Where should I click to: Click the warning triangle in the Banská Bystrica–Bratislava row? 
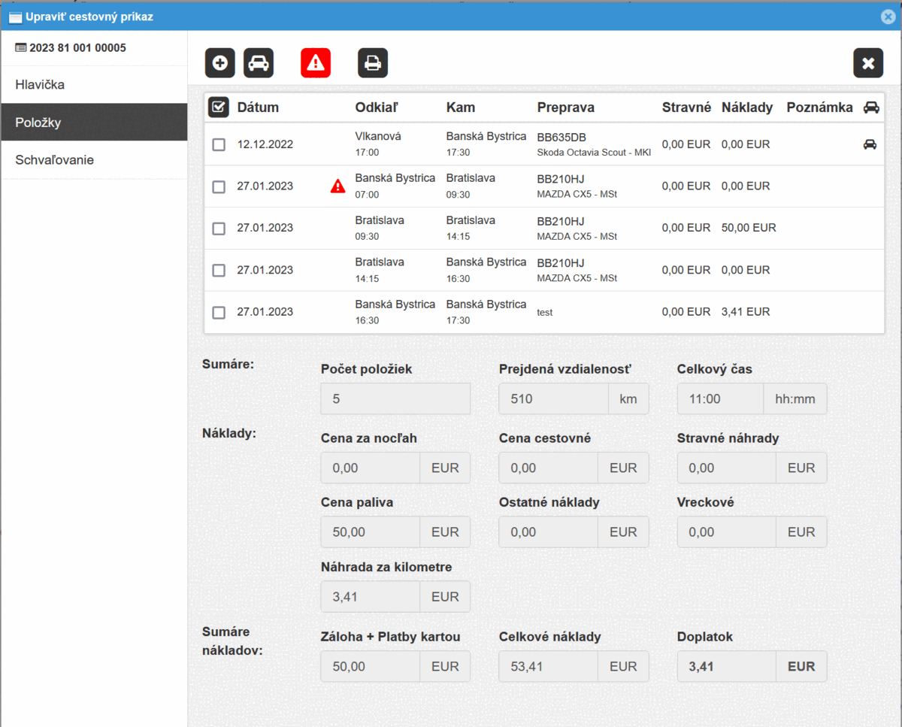point(338,186)
